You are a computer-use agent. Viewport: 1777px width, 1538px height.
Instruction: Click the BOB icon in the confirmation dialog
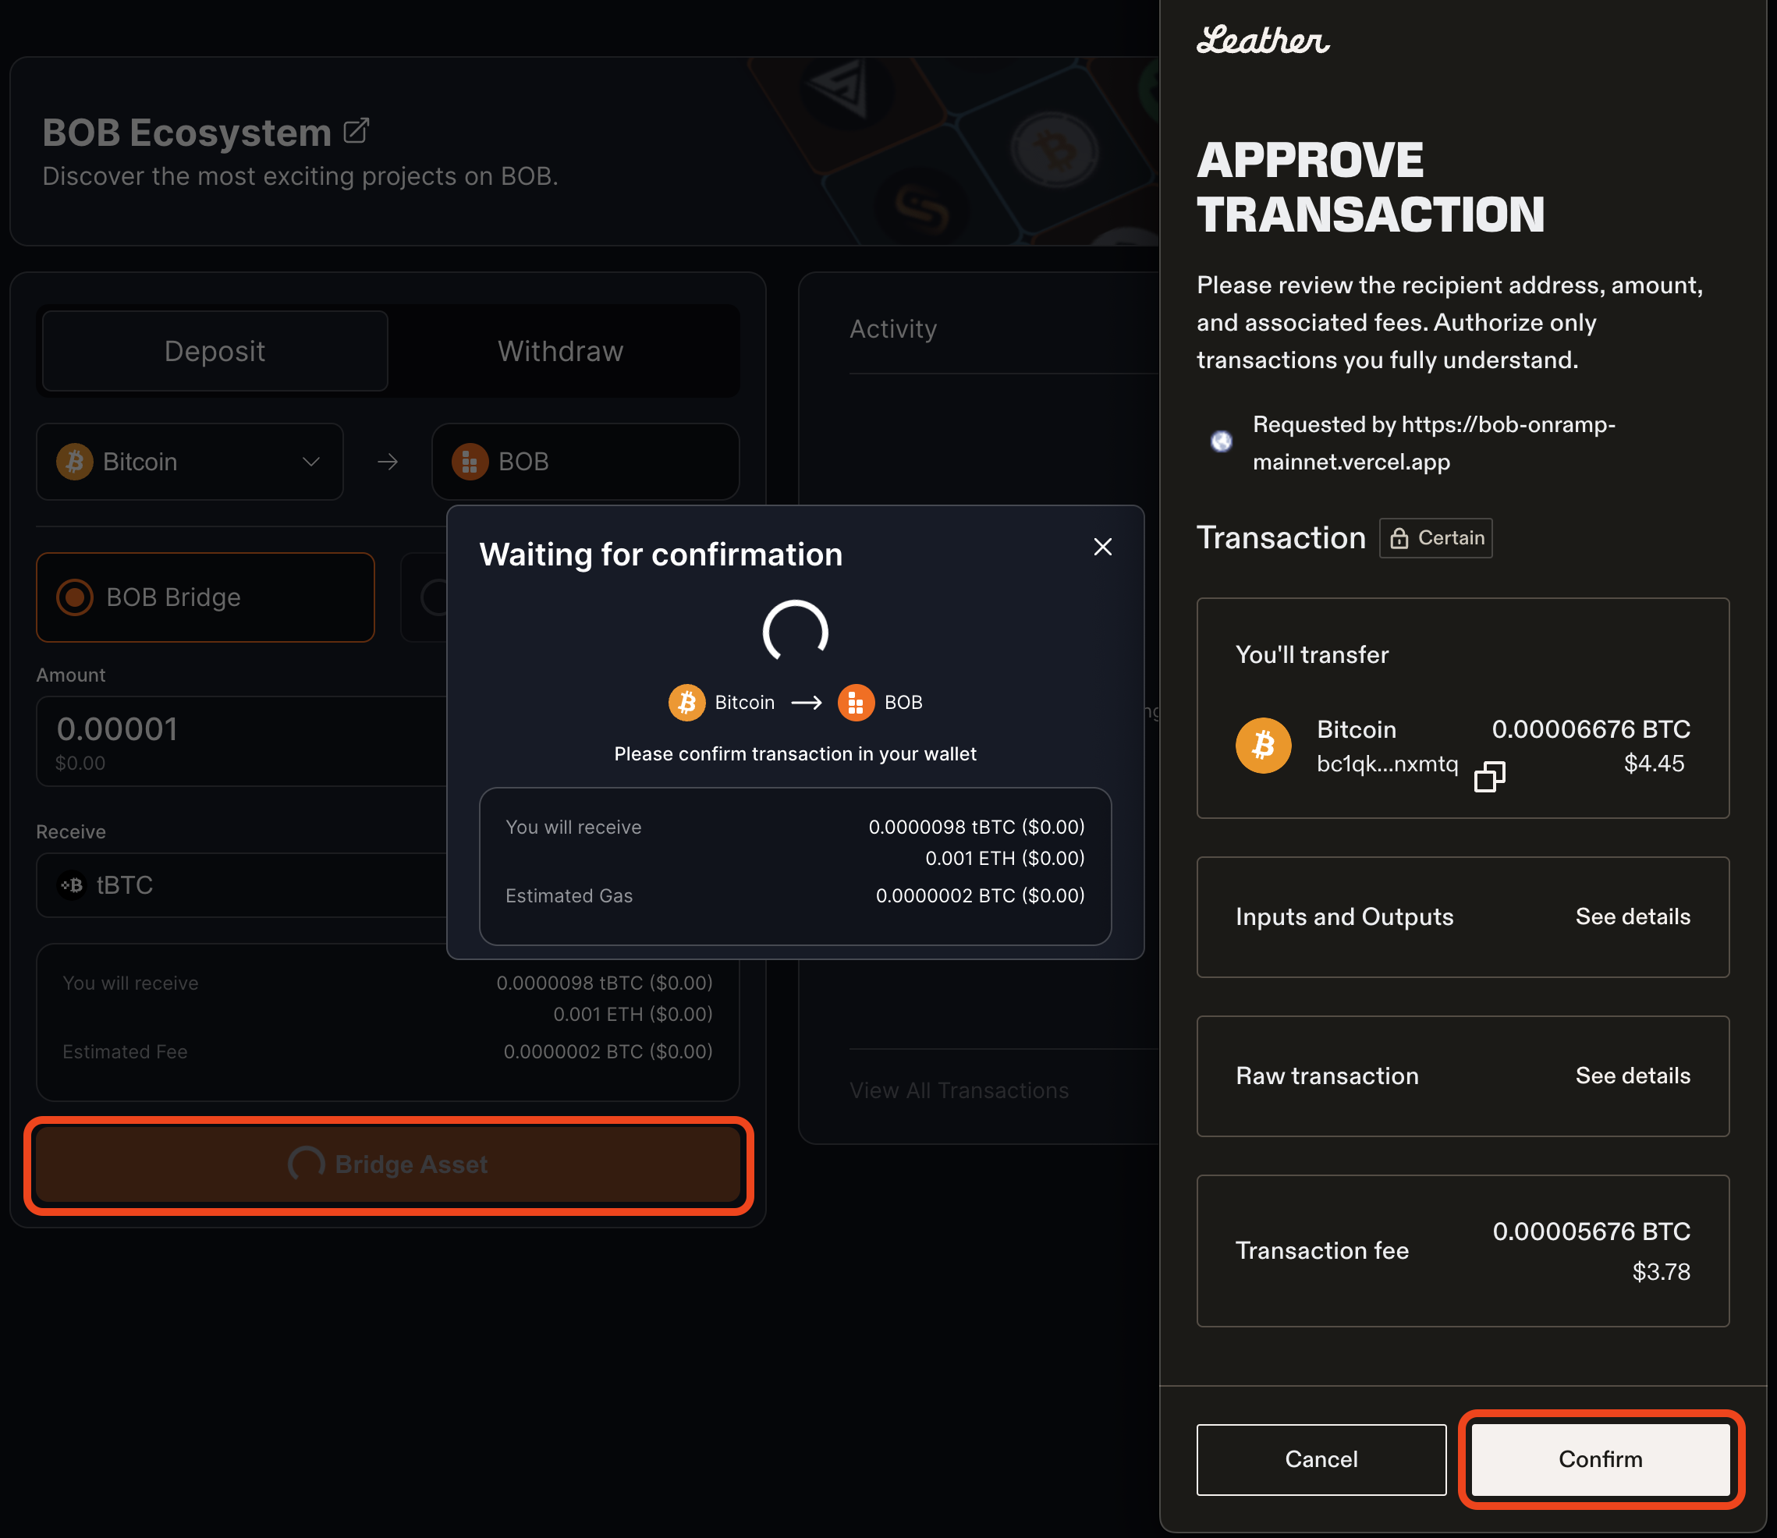point(856,702)
